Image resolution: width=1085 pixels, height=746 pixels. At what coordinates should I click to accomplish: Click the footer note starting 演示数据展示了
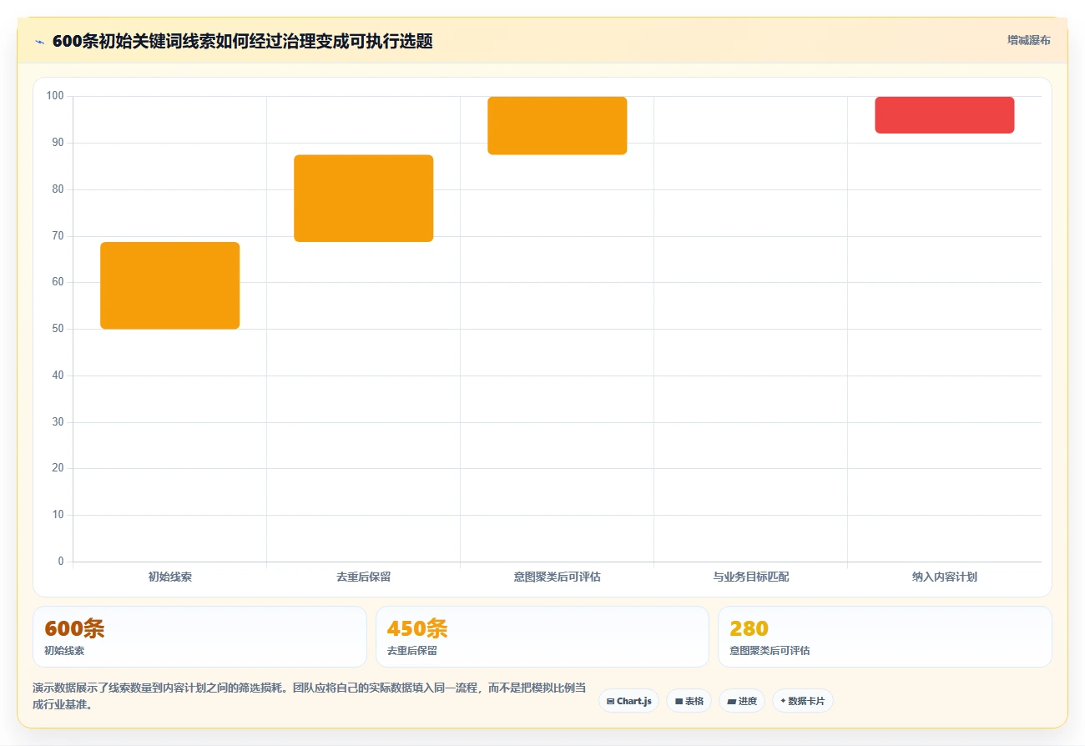click(x=310, y=696)
